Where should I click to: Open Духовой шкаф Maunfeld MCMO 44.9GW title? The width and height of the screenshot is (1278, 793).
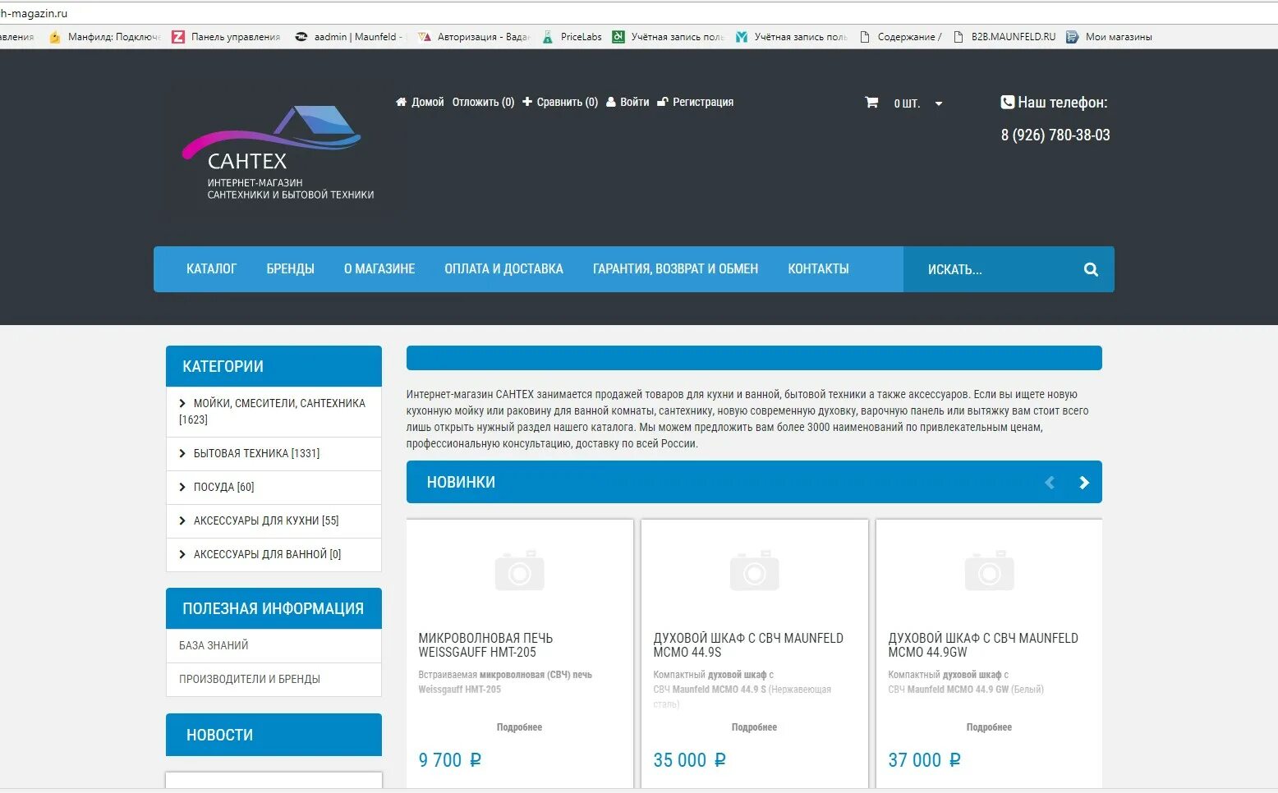(983, 645)
